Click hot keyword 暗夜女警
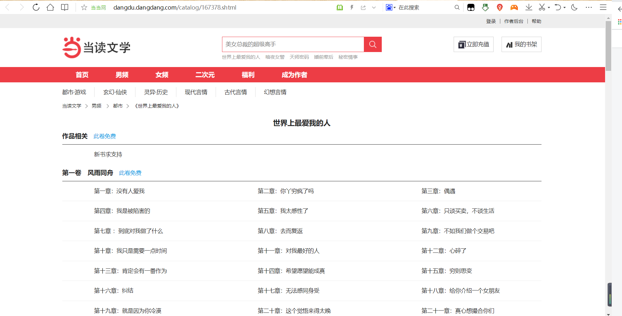This screenshot has width=622, height=316. click(275, 57)
